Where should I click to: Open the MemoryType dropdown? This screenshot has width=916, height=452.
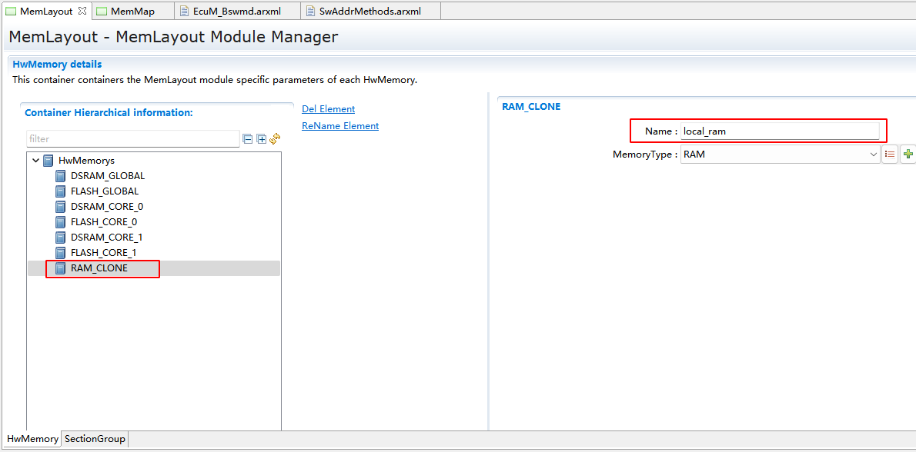(x=873, y=155)
